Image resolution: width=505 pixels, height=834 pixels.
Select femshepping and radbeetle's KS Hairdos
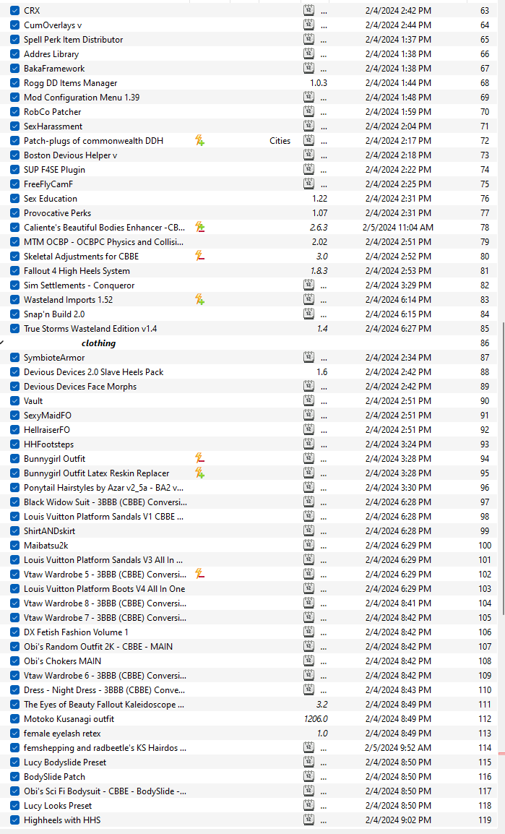(105, 747)
